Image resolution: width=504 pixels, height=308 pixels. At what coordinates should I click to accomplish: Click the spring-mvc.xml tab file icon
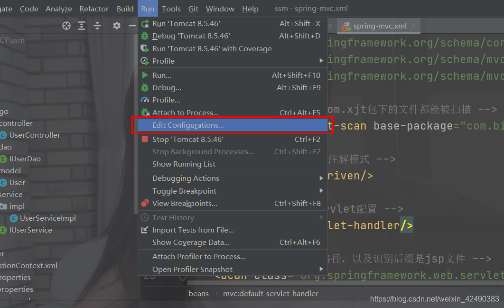[x=346, y=26]
